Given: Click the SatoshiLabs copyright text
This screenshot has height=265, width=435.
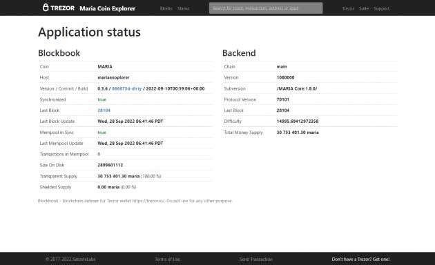Looking at the screenshot, I should pos(70,259).
